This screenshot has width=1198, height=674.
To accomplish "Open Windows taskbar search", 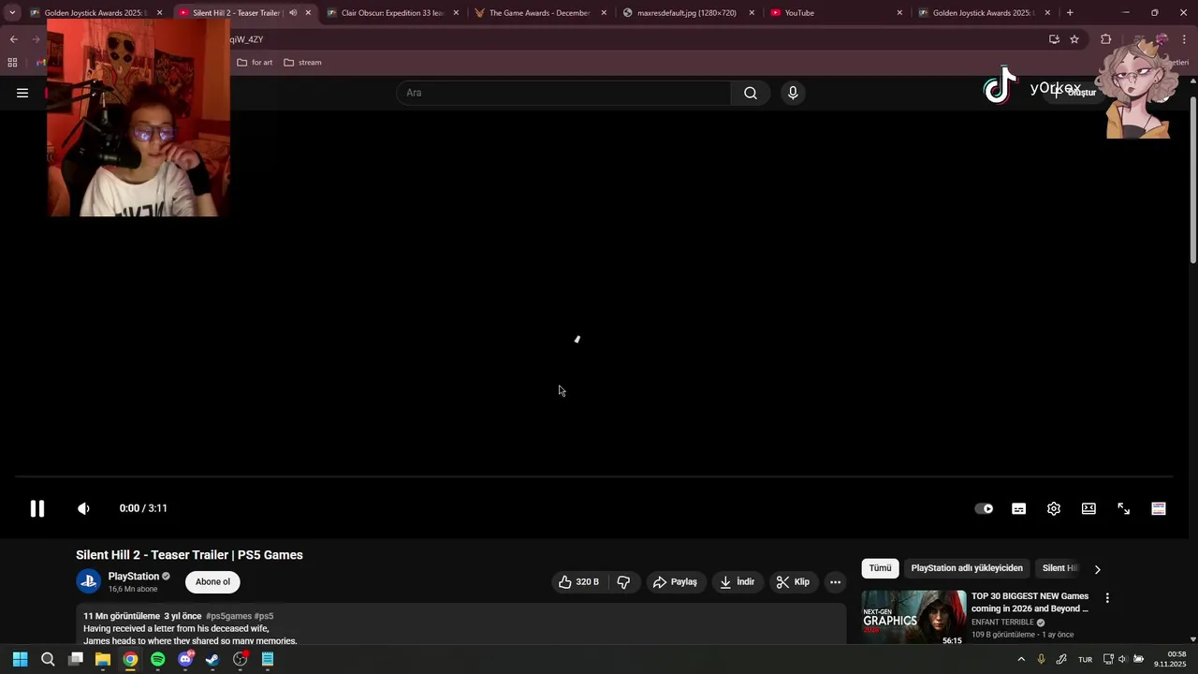I will click(48, 659).
